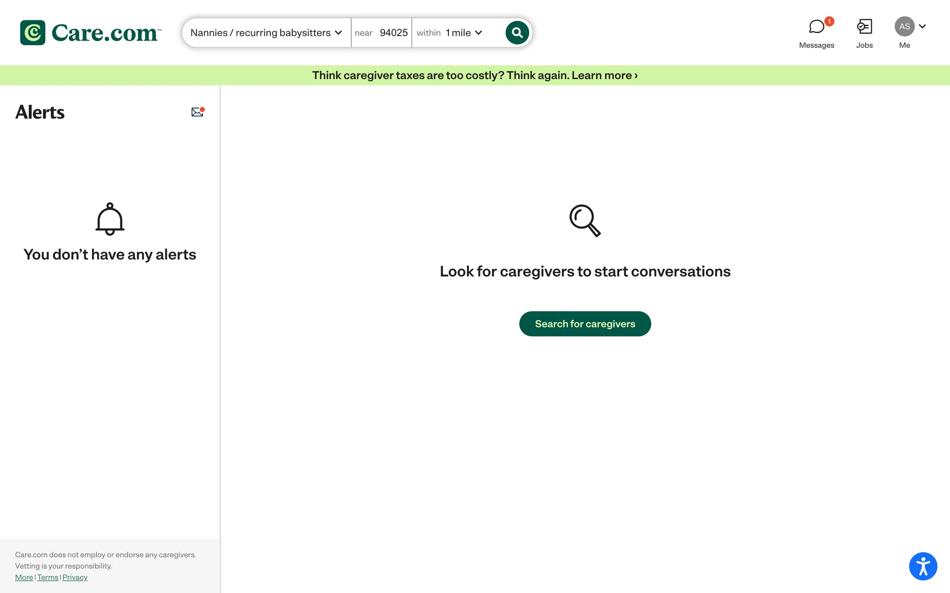Click the envelope icon beside Alerts

coord(197,112)
